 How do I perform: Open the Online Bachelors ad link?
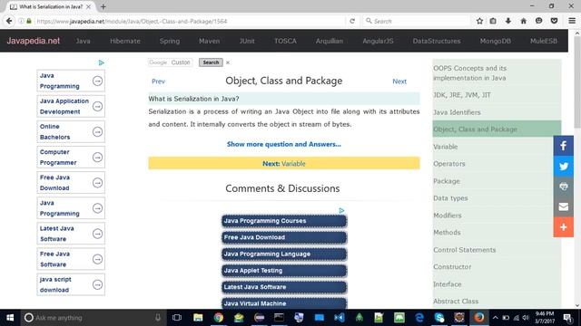(x=71, y=131)
